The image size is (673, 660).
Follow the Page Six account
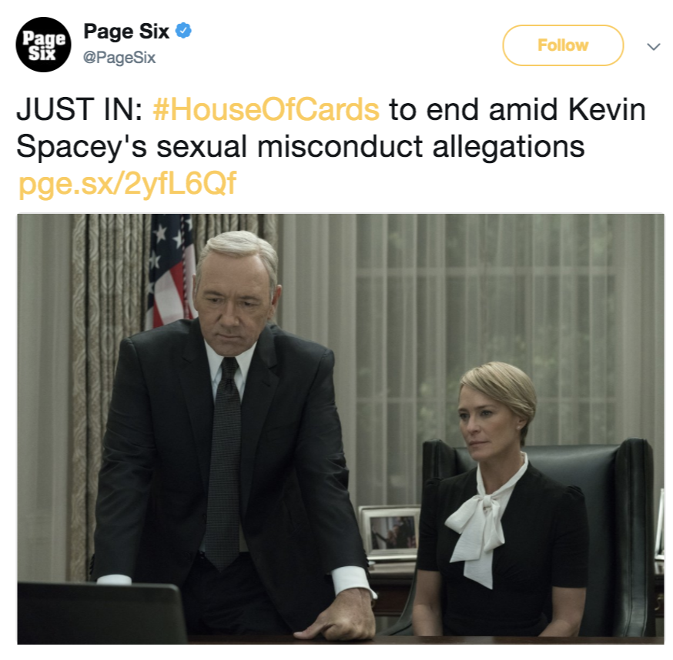point(563,45)
